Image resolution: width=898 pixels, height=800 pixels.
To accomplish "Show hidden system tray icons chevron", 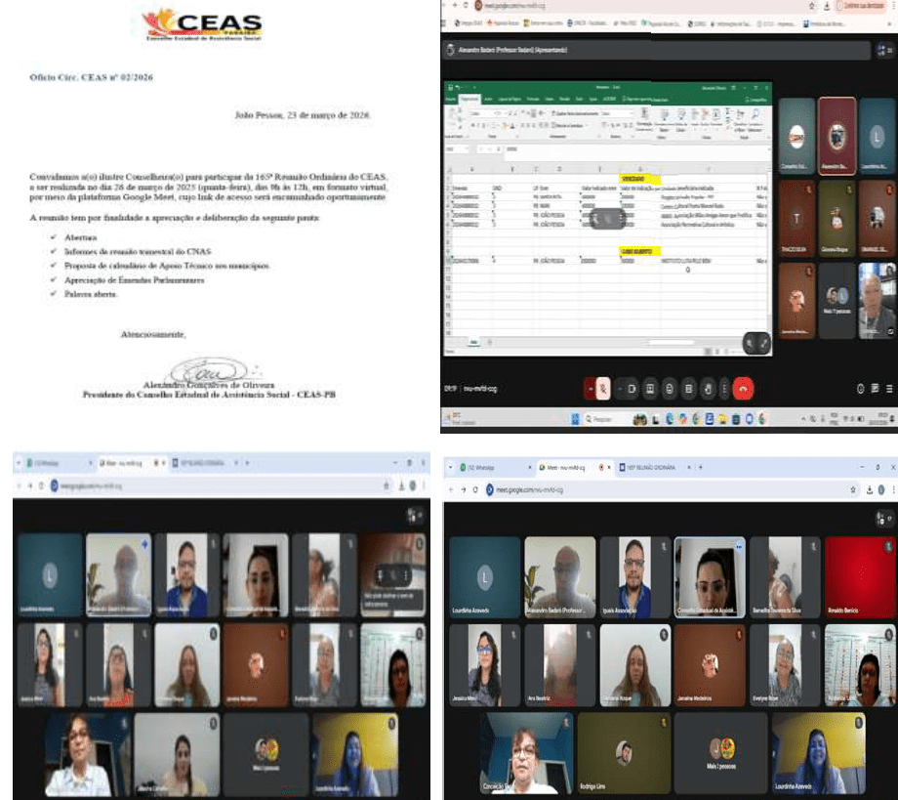I will (802, 418).
